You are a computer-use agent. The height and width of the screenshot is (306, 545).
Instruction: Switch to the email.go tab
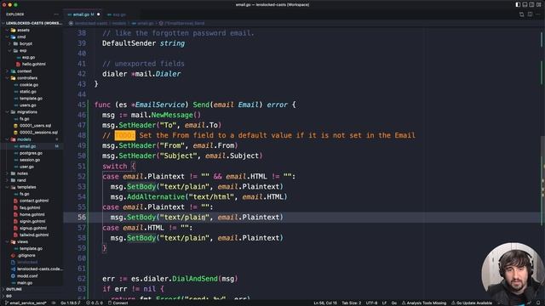[81, 14]
